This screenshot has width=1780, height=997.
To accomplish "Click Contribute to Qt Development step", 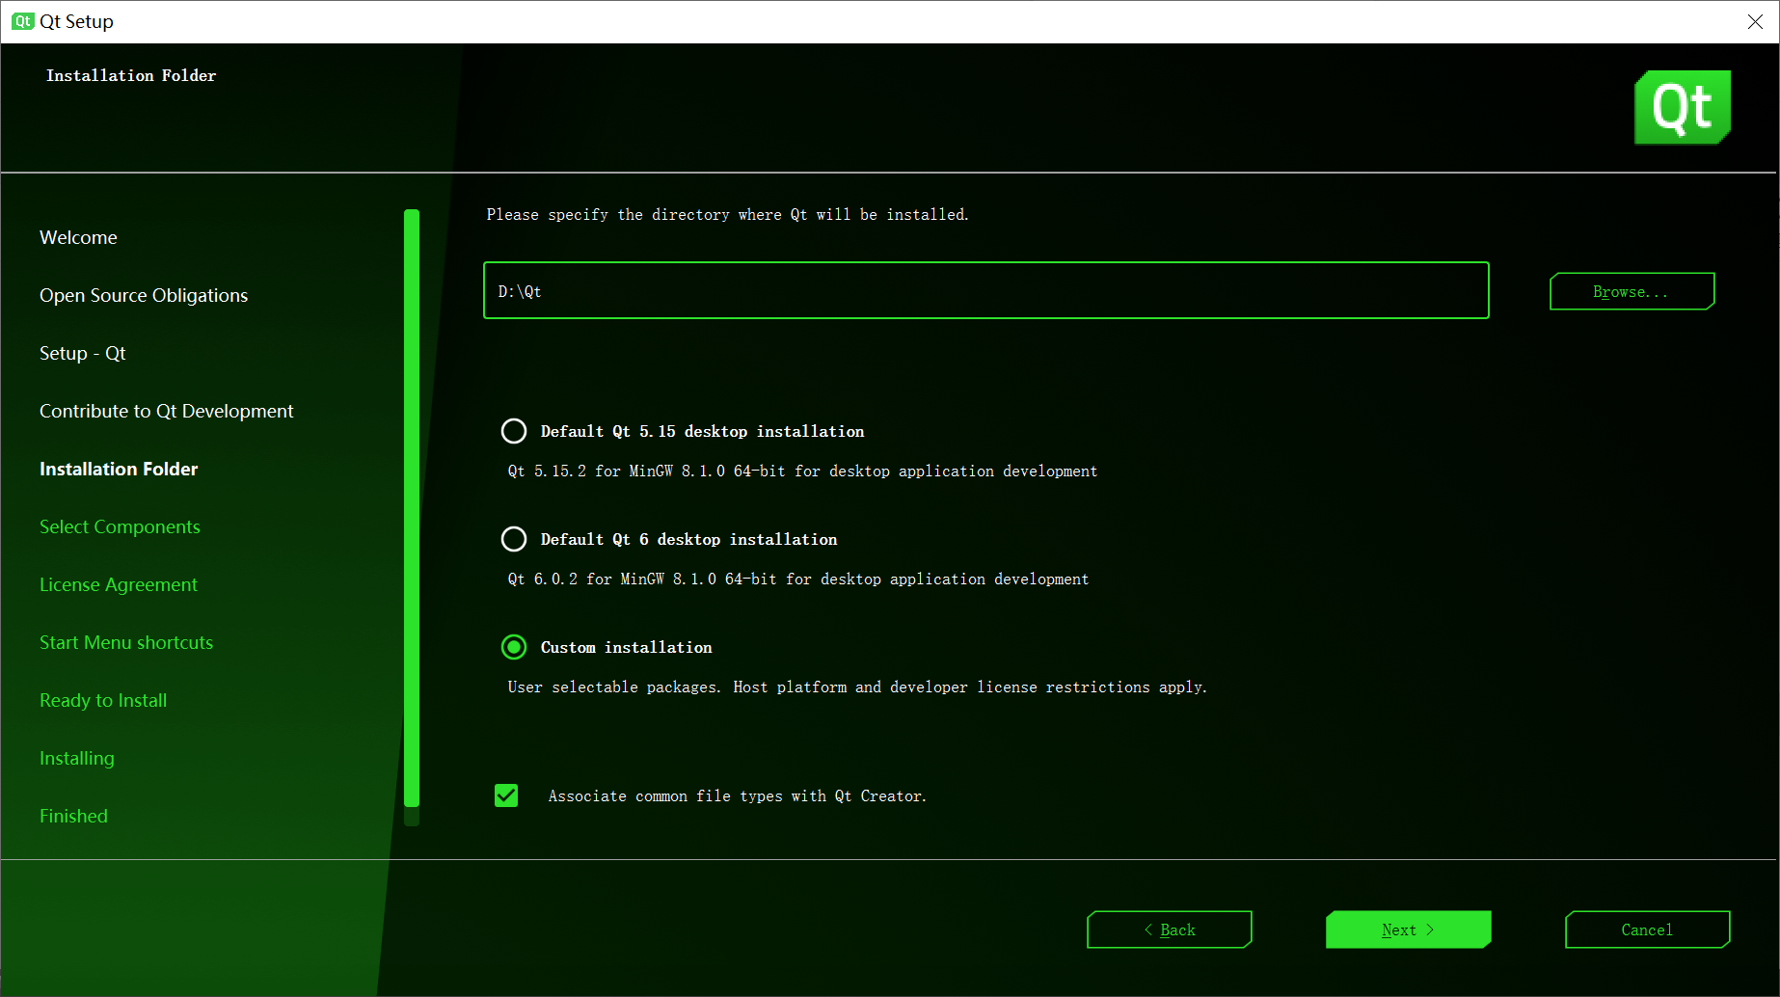I will pyautogui.click(x=166, y=411).
